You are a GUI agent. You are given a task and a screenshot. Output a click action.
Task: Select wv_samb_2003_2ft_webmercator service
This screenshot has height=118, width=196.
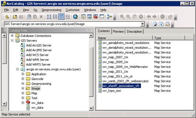126,81
